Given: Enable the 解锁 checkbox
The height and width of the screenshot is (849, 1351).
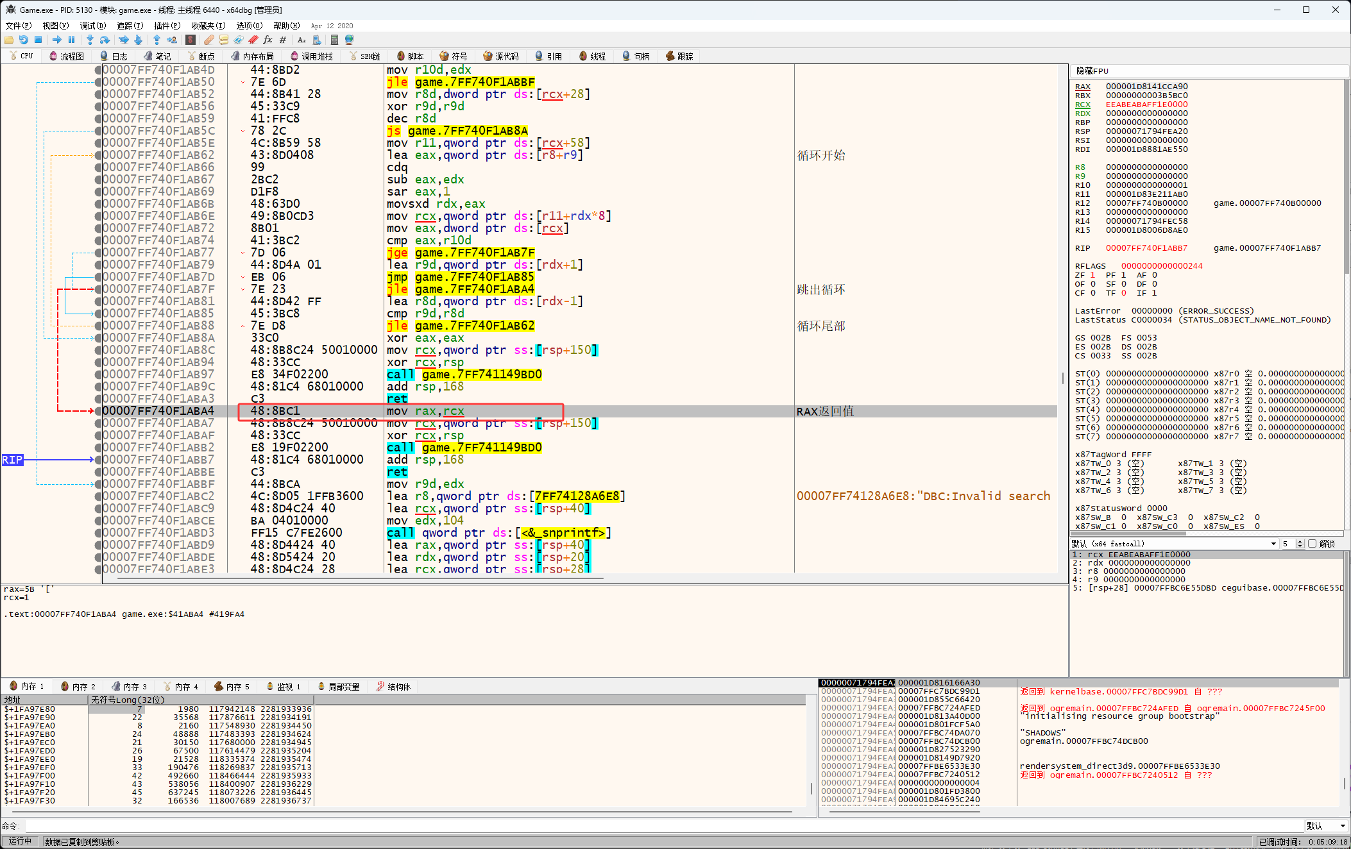Looking at the screenshot, I should (1312, 544).
